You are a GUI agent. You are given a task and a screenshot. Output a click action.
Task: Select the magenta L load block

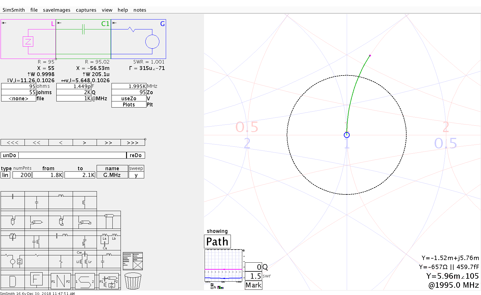(x=28, y=39)
